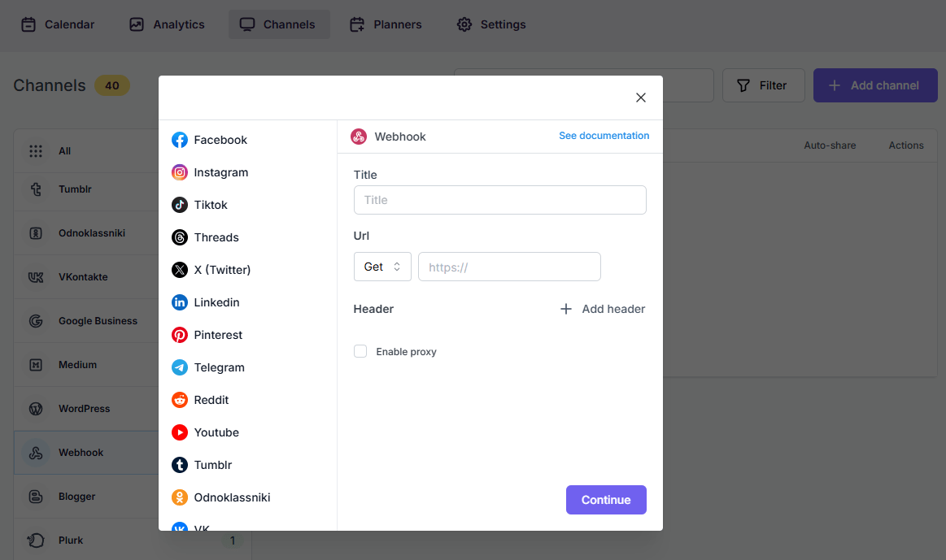Open See documentation link
The width and height of the screenshot is (946, 560).
tap(604, 136)
